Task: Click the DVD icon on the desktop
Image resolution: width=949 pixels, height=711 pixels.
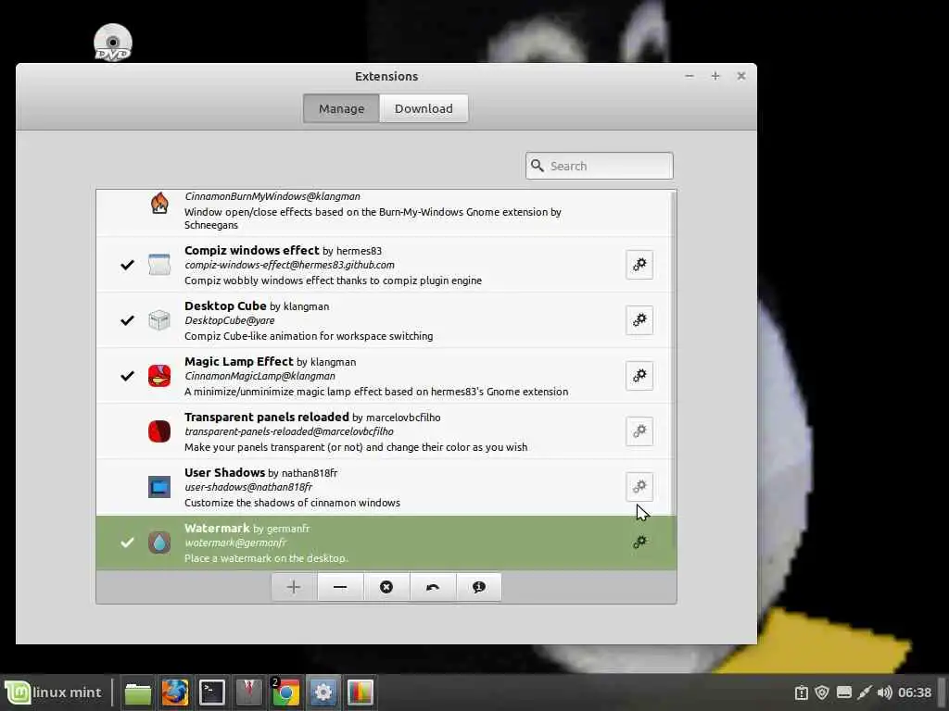Action: point(112,43)
